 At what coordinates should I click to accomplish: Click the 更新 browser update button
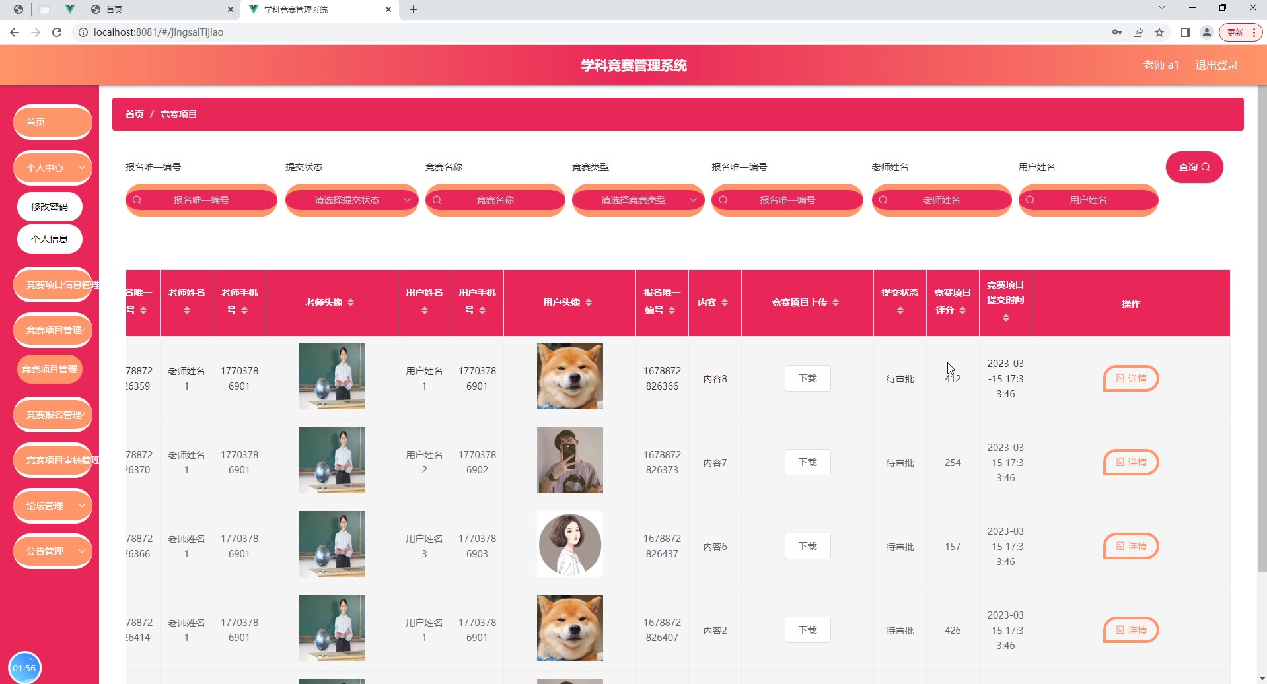[x=1241, y=32]
